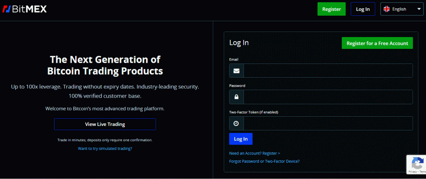Click 'Trade in minutes; deposits only require one confirmation.' text

pyautogui.click(x=105, y=140)
